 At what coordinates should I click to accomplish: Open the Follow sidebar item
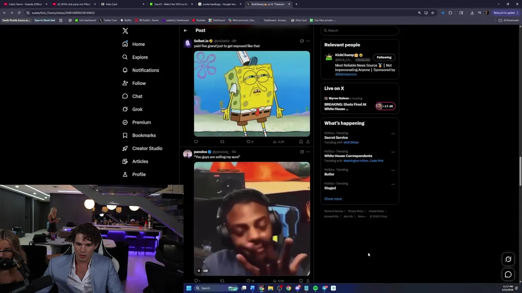pyautogui.click(x=134, y=83)
